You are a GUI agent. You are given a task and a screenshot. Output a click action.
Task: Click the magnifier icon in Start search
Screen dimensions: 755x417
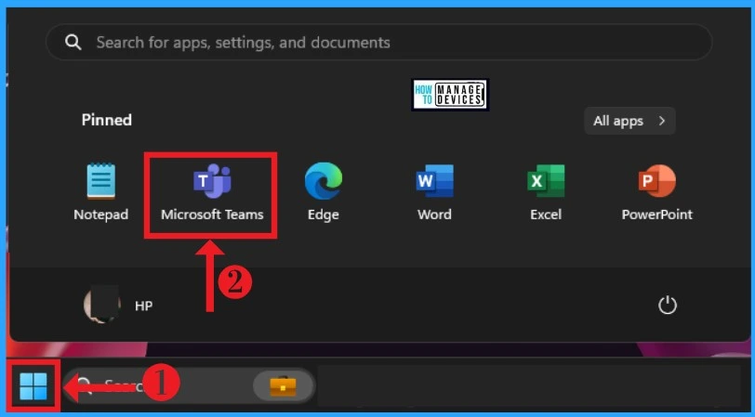(x=73, y=43)
